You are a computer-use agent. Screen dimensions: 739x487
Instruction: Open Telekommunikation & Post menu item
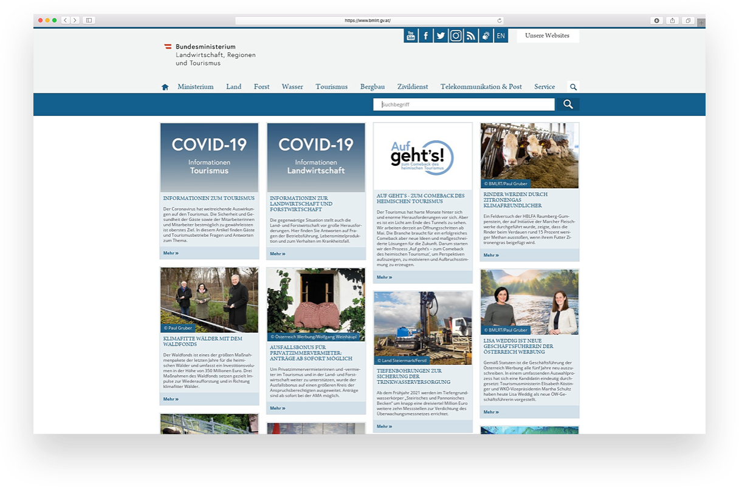click(x=481, y=87)
